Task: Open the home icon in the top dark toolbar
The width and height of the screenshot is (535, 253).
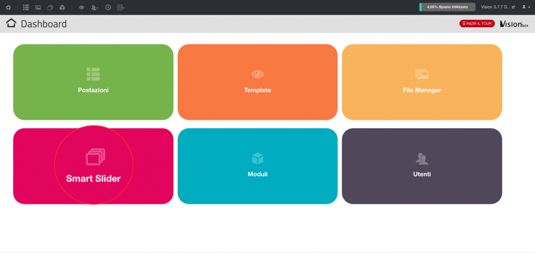Action: point(8,7)
